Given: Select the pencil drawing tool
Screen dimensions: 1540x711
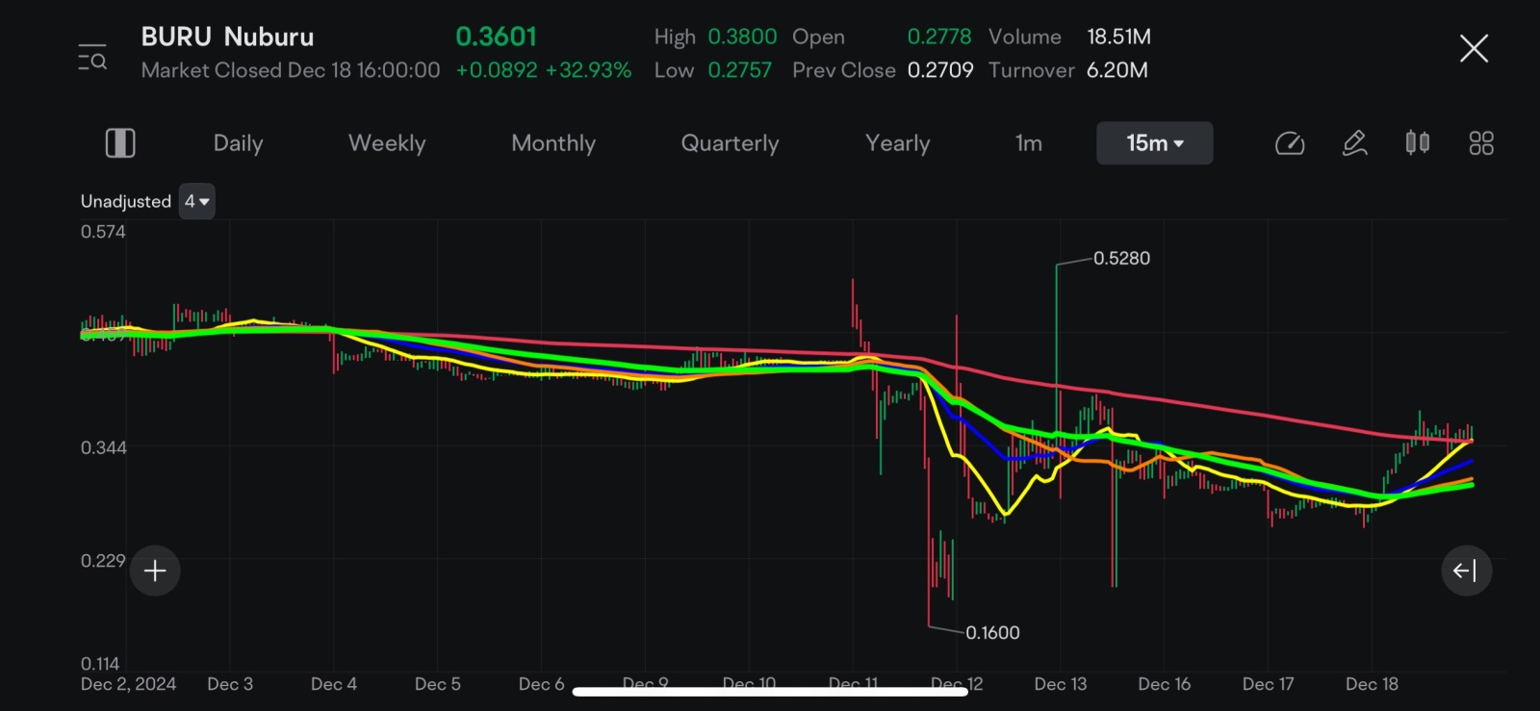Looking at the screenshot, I should coord(1354,143).
